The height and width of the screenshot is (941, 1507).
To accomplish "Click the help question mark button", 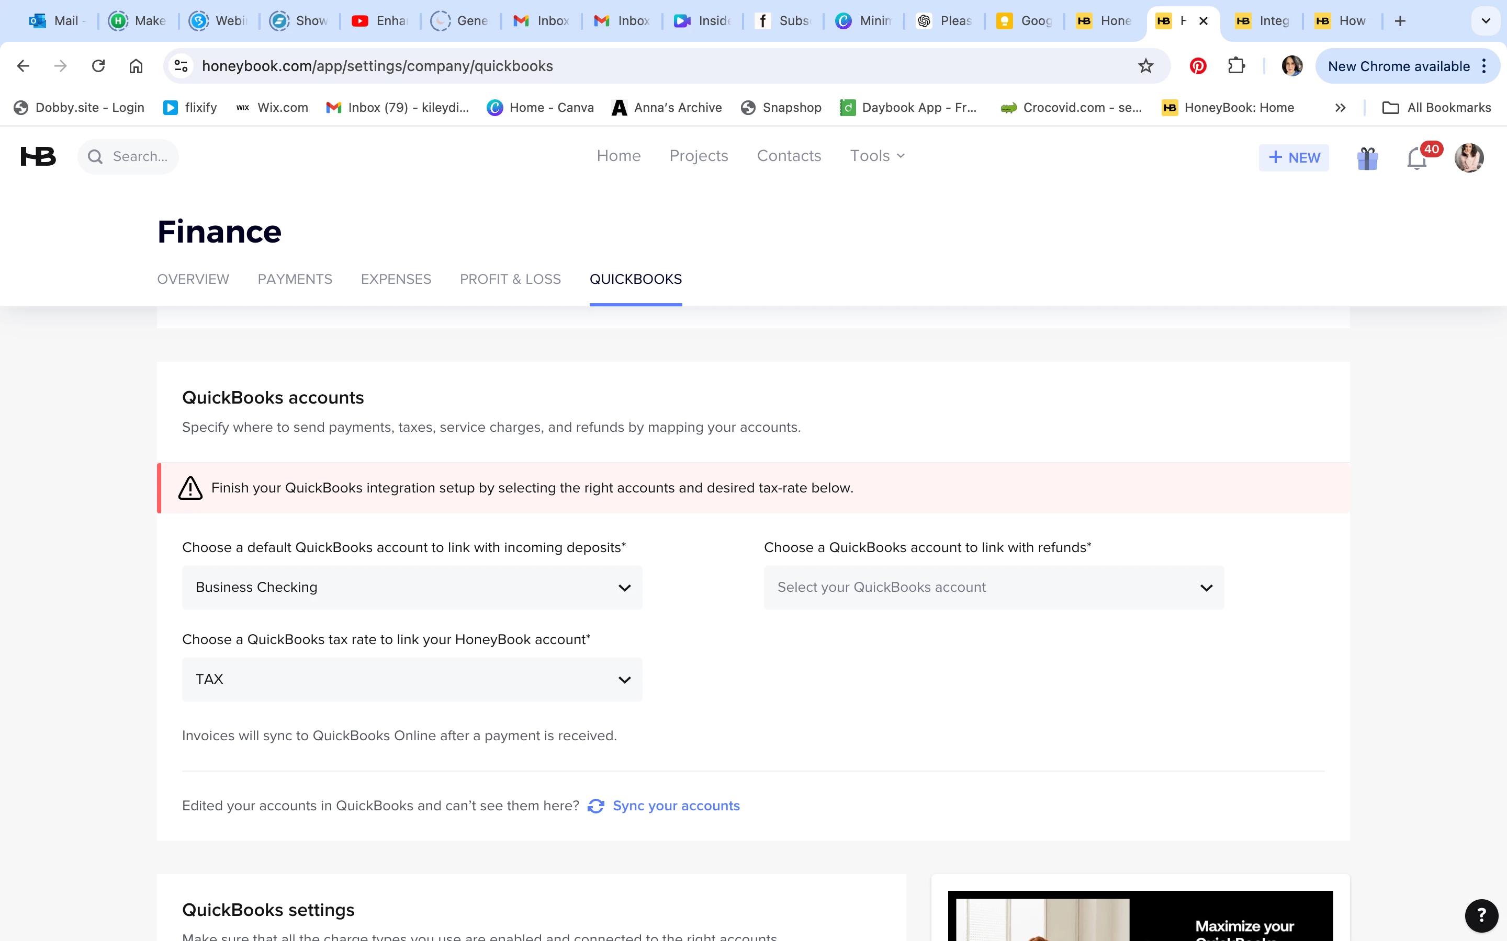I will [x=1481, y=915].
